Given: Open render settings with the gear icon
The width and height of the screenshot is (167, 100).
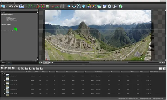Looking at the screenshot, I should click(109, 6).
